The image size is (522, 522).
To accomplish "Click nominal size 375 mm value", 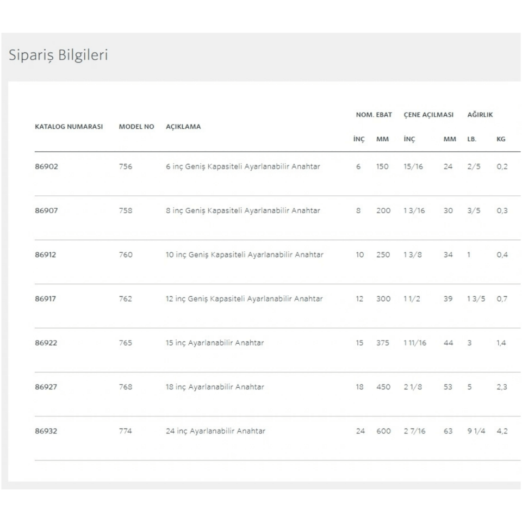I will pyautogui.click(x=383, y=343).
